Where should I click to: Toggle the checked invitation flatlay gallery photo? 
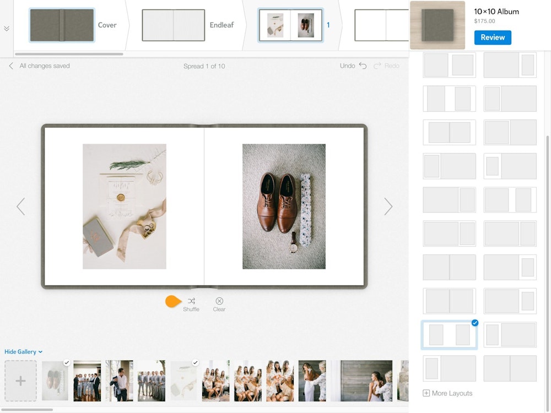tap(183, 381)
